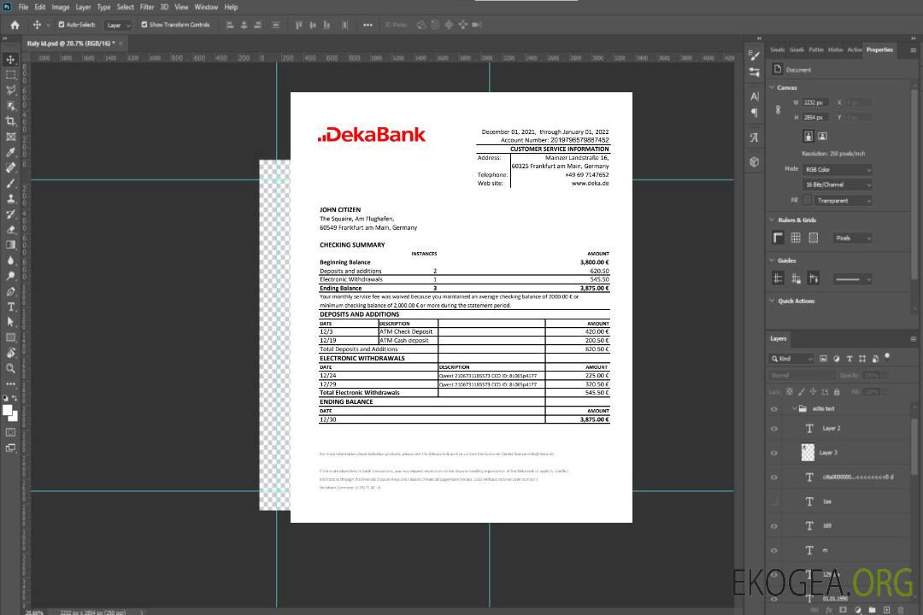This screenshot has width=923, height=615.
Task: Hide the 'adite text' group
Action: [x=774, y=409]
